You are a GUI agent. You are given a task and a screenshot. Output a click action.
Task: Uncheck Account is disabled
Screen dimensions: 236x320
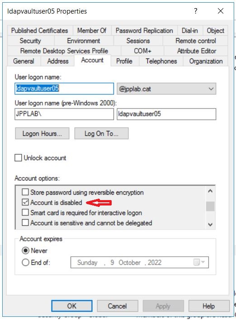click(25, 202)
